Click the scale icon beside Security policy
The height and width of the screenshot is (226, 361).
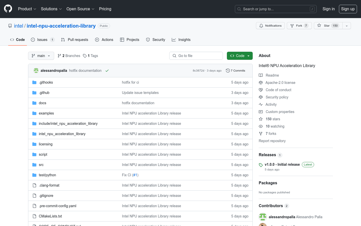click(261, 97)
